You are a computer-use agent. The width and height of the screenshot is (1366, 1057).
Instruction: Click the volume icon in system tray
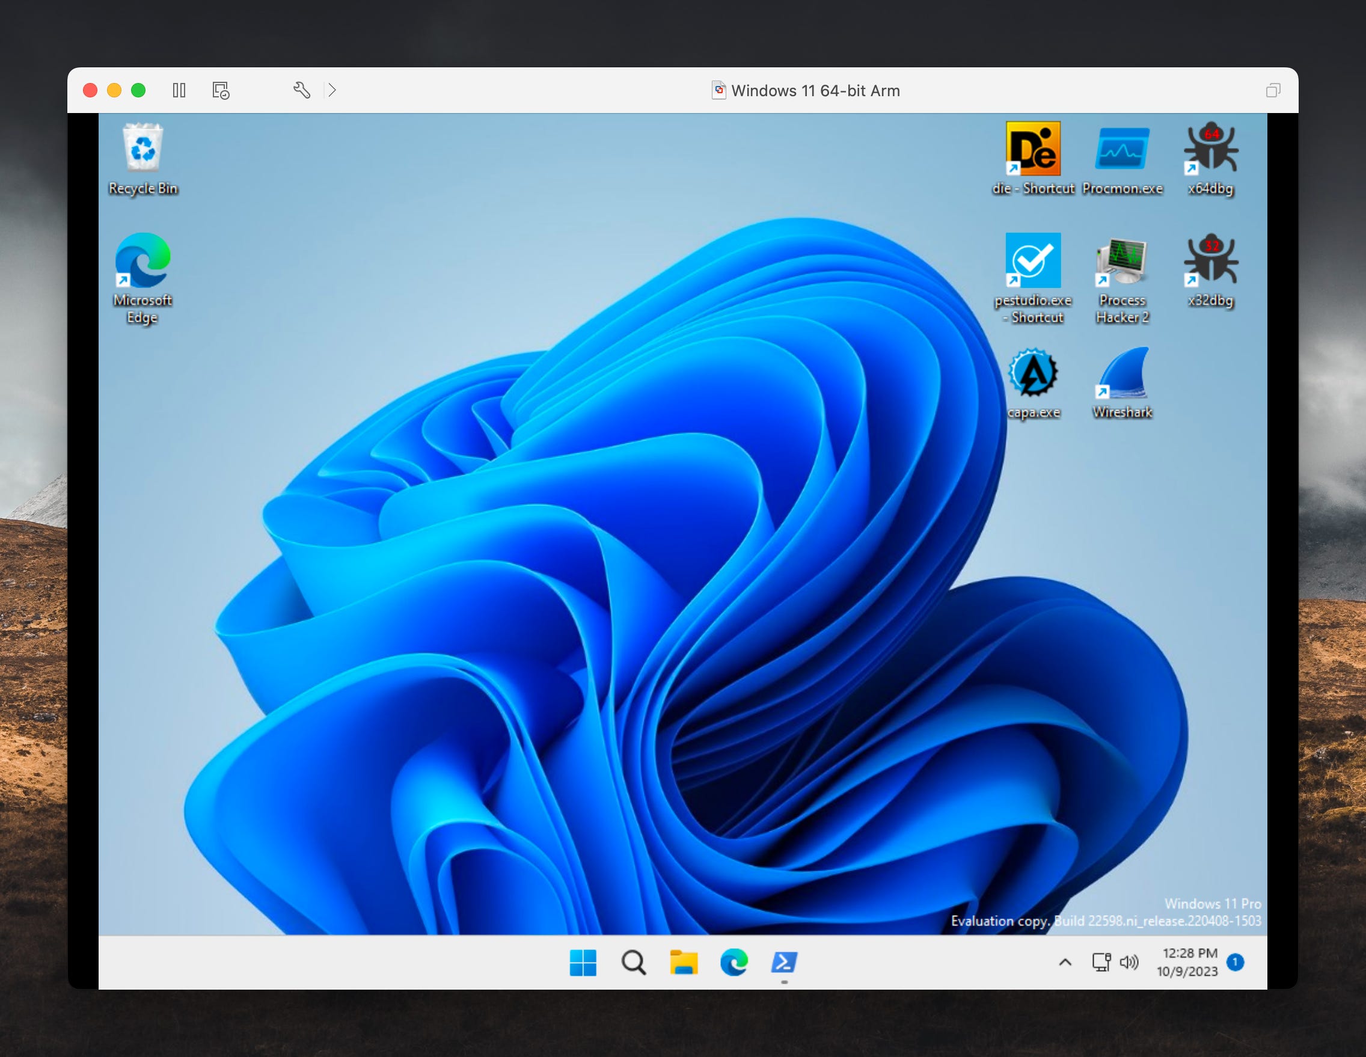[x=1129, y=962]
